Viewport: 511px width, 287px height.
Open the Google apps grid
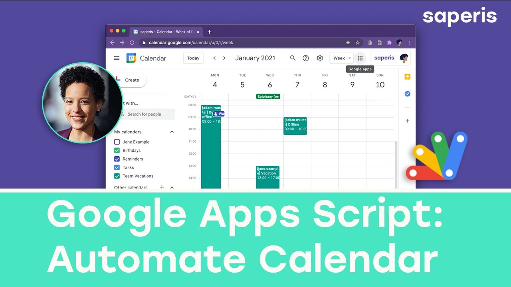360,58
